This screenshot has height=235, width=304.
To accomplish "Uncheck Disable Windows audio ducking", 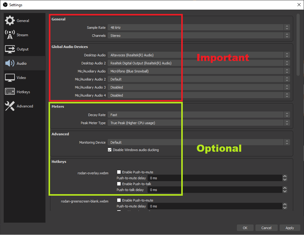I will coord(109,150).
